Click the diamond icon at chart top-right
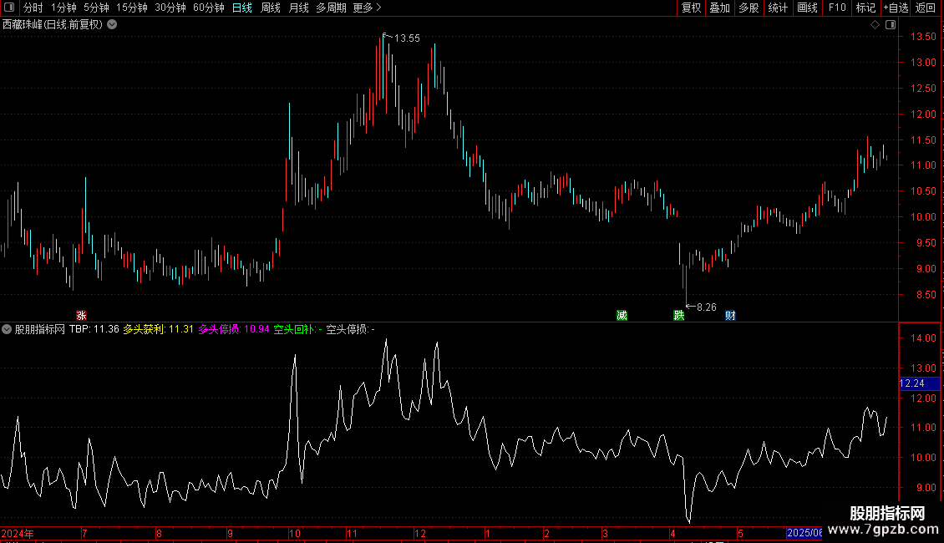The image size is (944, 543). click(875, 25)
